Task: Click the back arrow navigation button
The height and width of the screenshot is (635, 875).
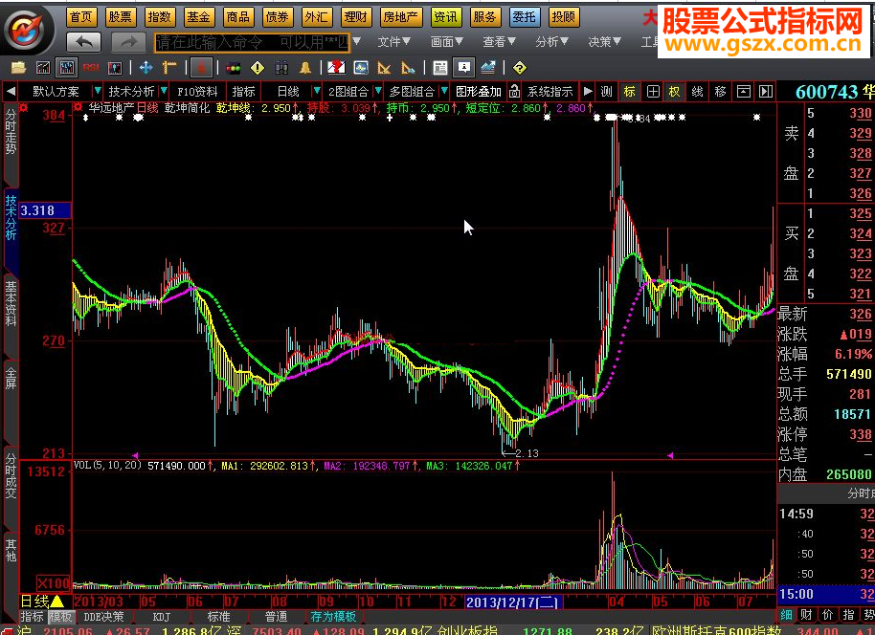Action: point(84,42)
